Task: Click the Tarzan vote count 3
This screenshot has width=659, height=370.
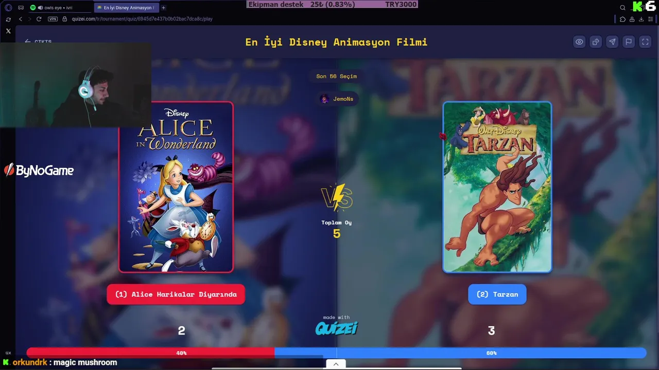Action: click(x=491, y=331)
